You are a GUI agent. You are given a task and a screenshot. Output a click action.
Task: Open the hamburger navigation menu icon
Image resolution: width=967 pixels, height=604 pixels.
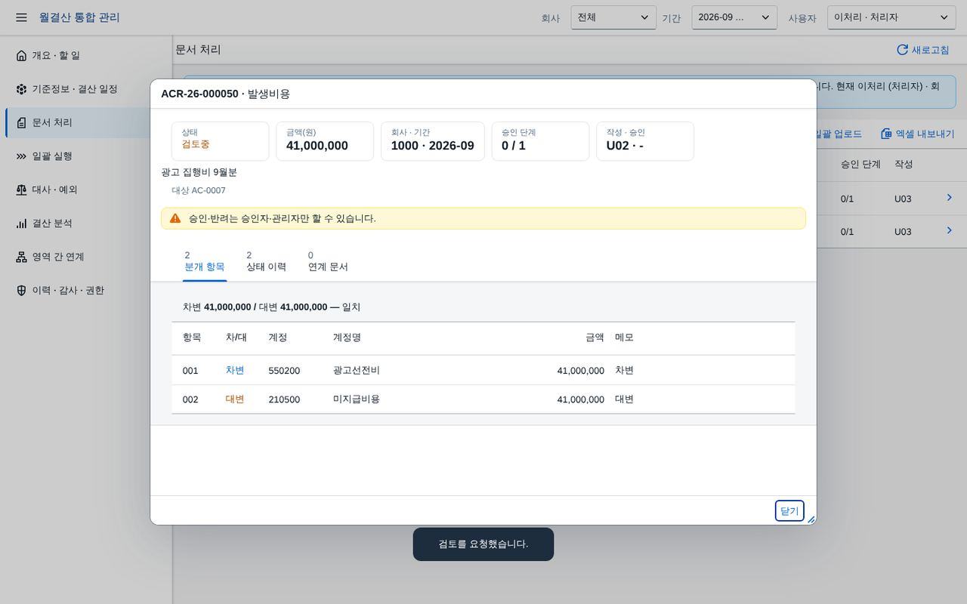click(21, 17)
